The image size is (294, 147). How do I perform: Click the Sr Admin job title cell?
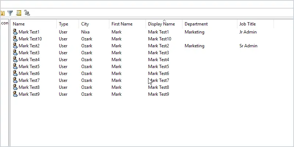(248, 46)
